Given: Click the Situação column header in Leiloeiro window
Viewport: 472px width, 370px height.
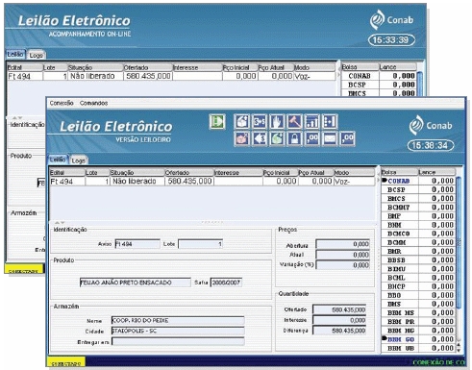Looking at the screenshot, I should point(137,172).
